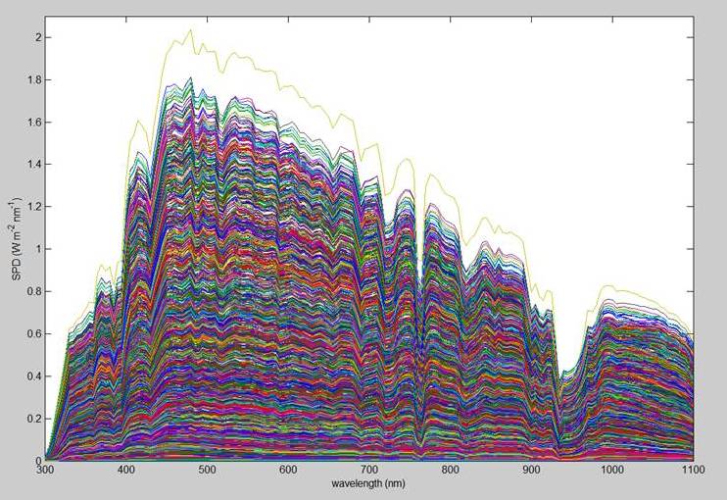This screenshot has height=500, width=727.
Task: Click the 0.6 tick label on y-axis
Action: (x=32, y=334)
